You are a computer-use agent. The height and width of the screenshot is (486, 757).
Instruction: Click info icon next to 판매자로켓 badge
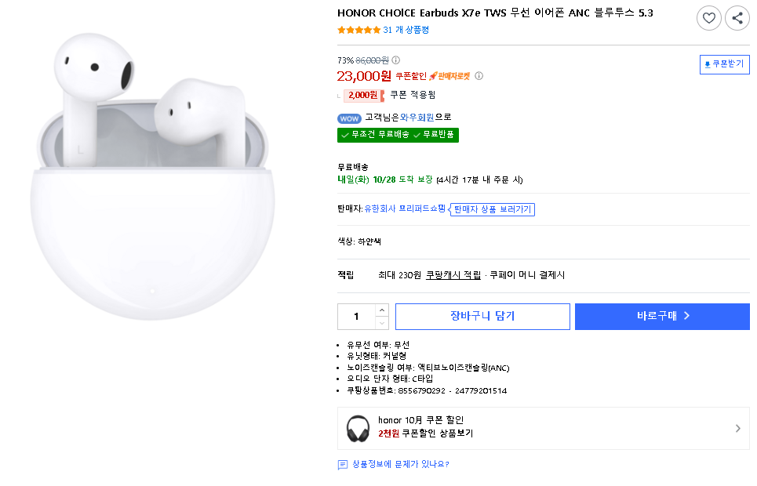pos(479,76)
